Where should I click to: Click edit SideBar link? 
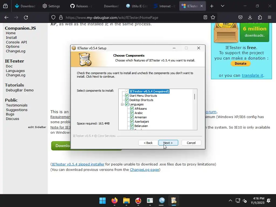click(x=37, y=127)
